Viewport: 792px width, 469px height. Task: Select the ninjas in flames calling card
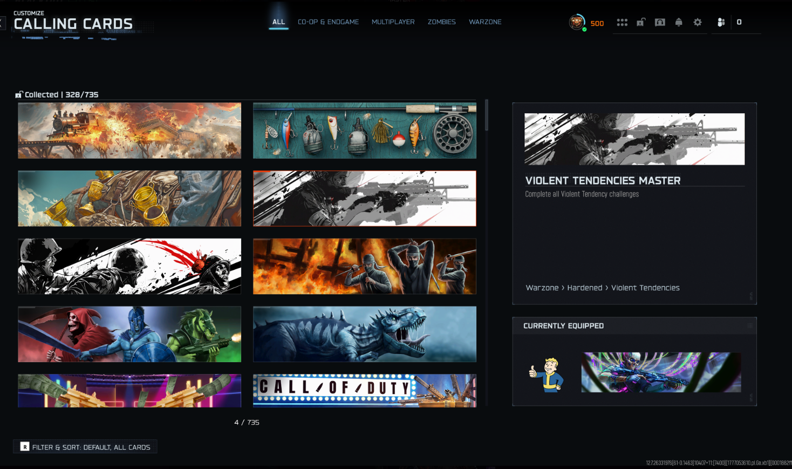[365, 266]
